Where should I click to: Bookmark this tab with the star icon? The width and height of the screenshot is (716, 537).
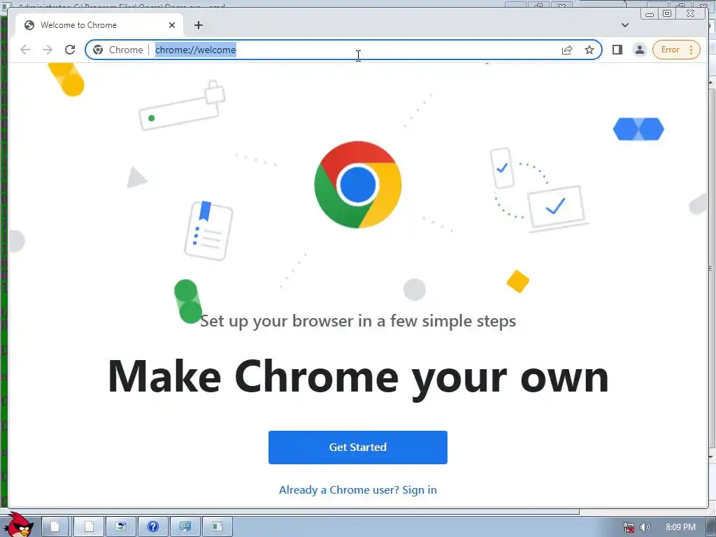(589, 50)
